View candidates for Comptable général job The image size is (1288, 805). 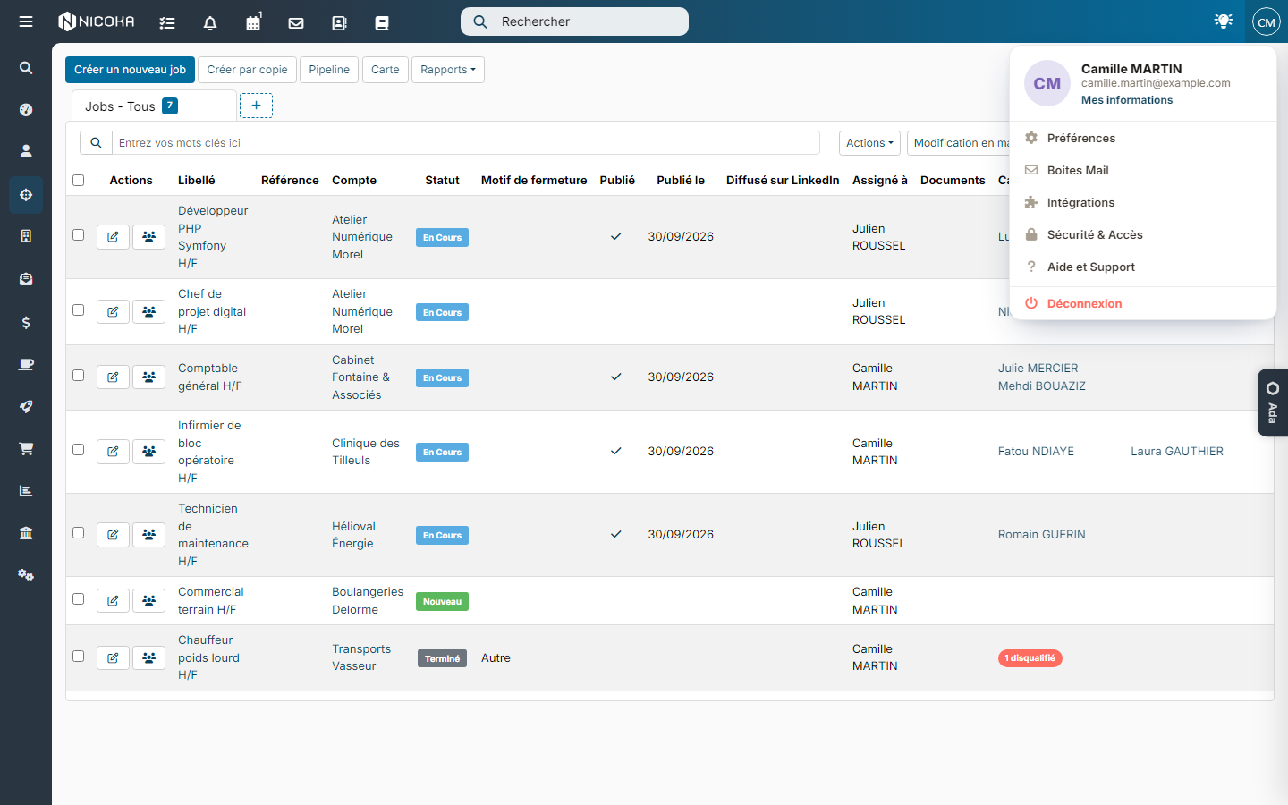[x=148, y=377]
